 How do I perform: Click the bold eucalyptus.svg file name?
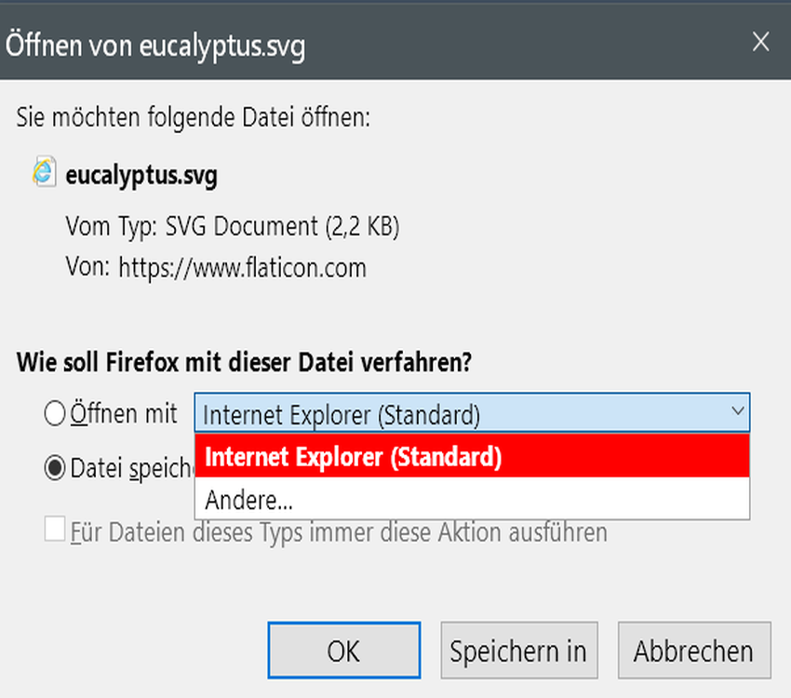[141, 174]
